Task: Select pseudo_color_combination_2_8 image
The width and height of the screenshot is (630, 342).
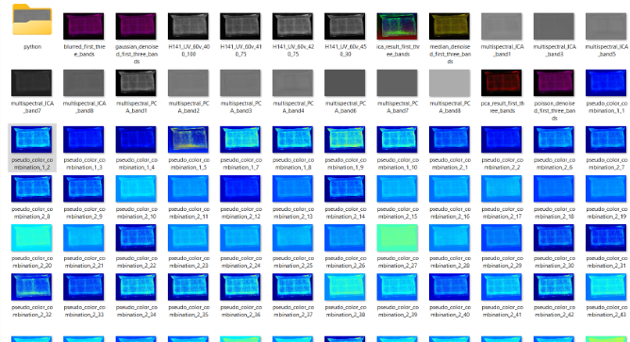Action: (31, 188)
